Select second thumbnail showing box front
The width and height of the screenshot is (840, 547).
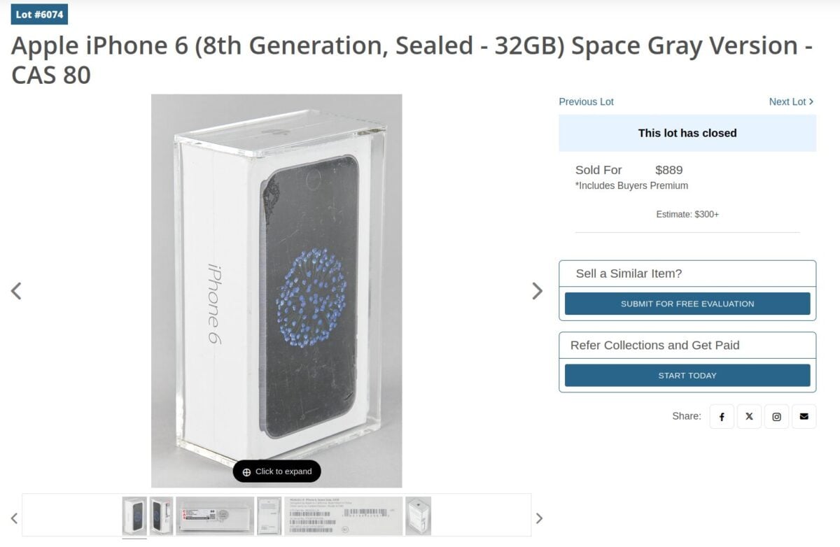161,516
